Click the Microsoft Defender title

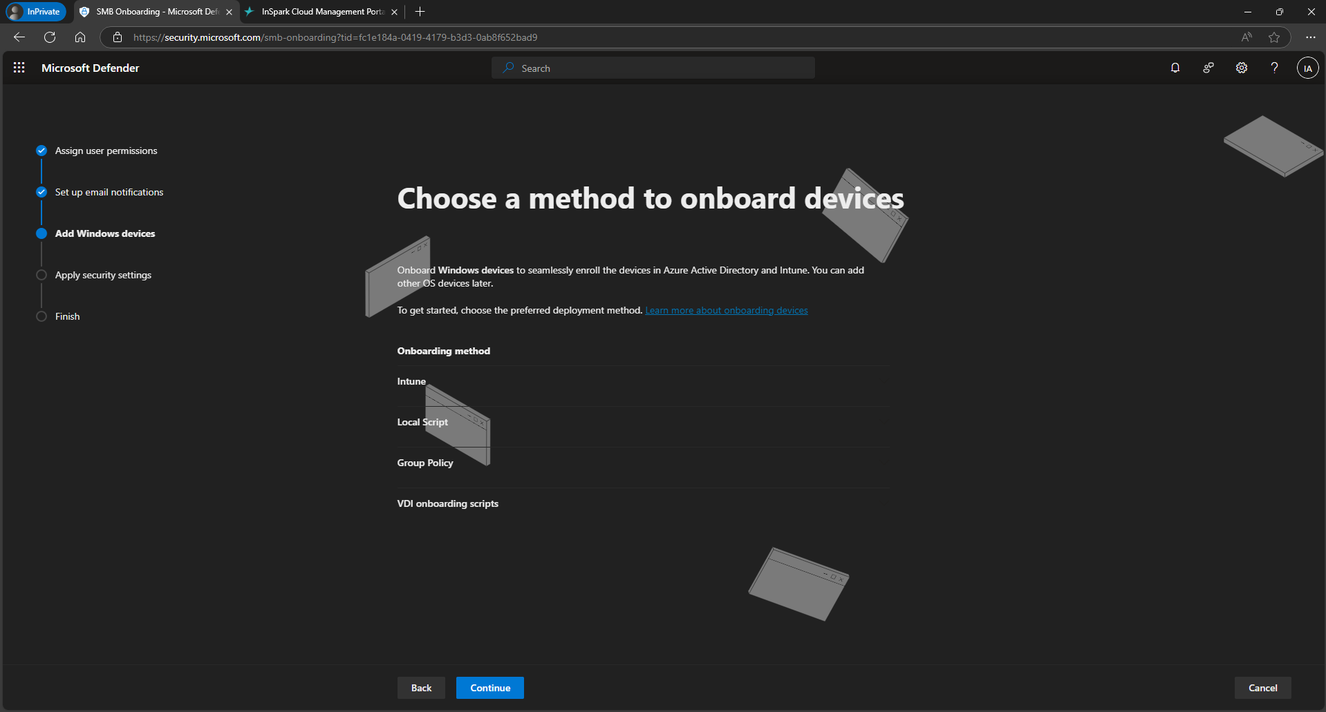click(x=90, y=68)
